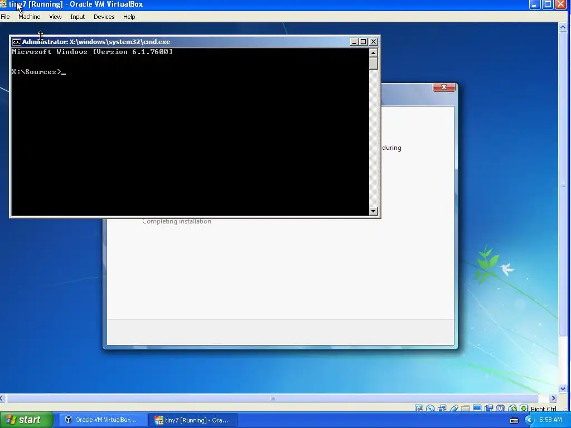Click the on-screen keyboard tray icon

click(514, 420)
